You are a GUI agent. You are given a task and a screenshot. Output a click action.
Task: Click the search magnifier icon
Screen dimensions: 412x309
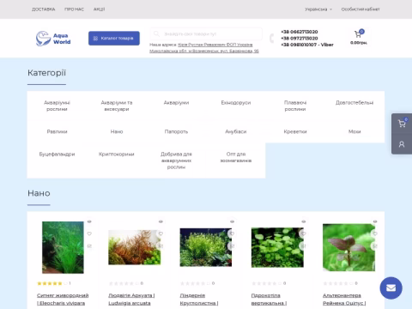[x=156, y=33]
